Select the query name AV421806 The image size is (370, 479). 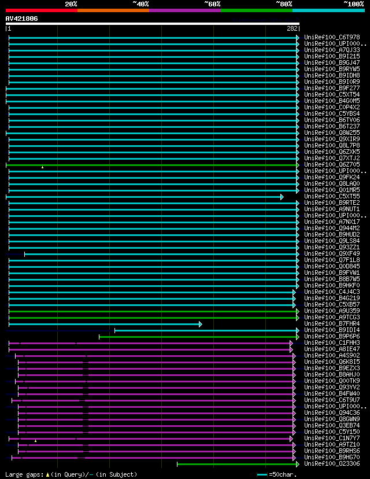[x=21, y=19]
